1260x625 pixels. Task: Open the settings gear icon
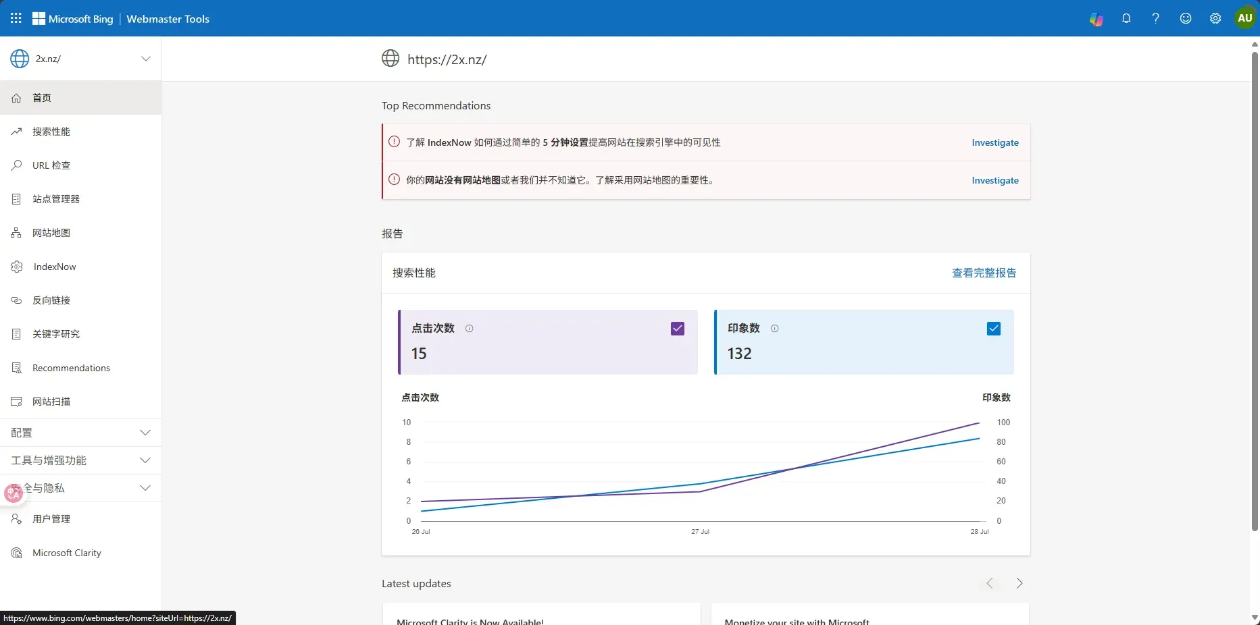[1215, 19]
